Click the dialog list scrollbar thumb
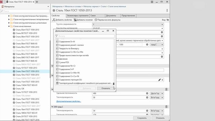This screenshot has width=215, height=121. [x=114, y=84]
